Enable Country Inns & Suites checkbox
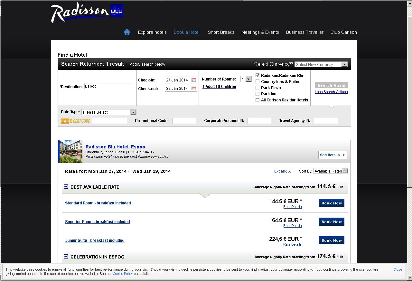The height and width of the screenshot is (282, 412). [x=257, y=81]
